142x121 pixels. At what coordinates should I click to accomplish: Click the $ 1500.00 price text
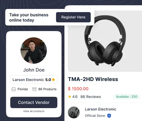(x=78, y=89)
